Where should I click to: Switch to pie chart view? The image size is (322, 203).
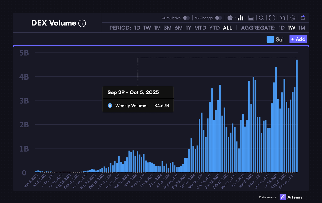coord(230,18)
